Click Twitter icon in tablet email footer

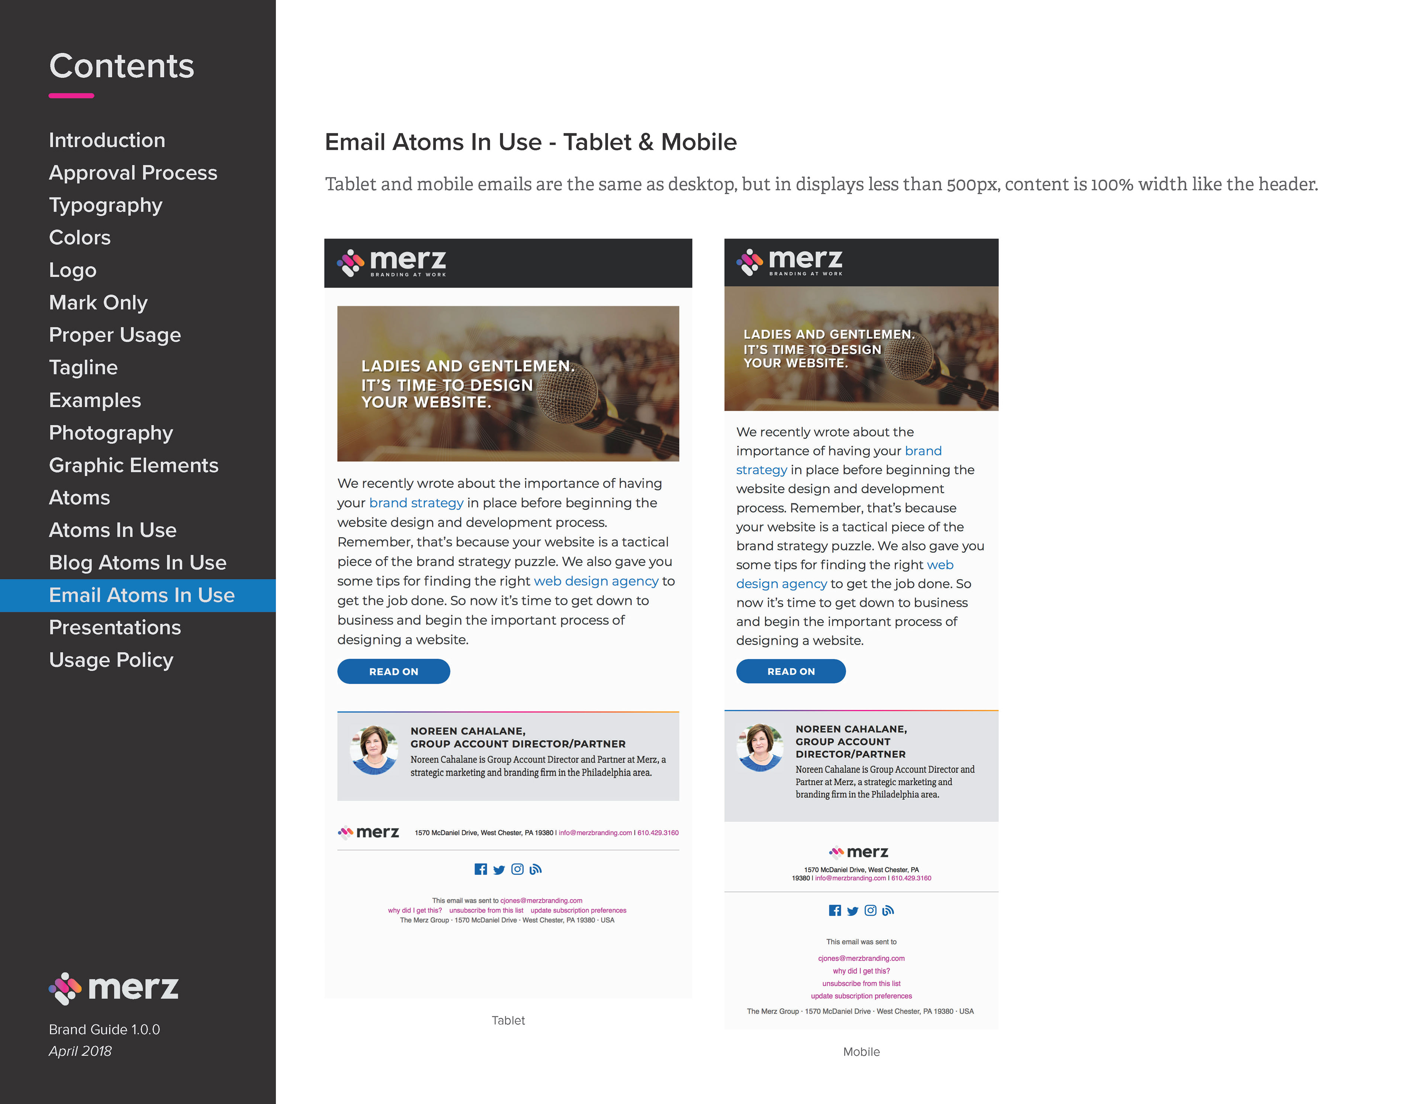[x=499, y=870]
